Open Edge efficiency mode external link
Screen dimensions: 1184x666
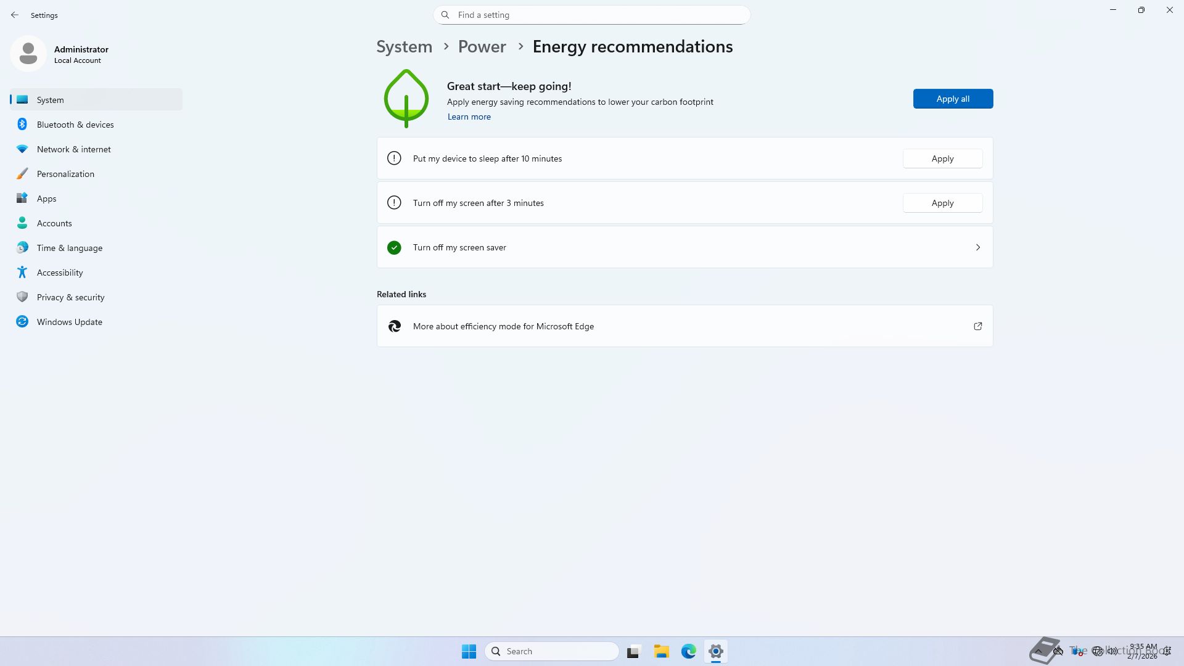[977, 326]
